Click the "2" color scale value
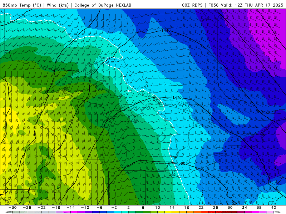The width and height of the screenshot is (286, 214). pos(128,208)
